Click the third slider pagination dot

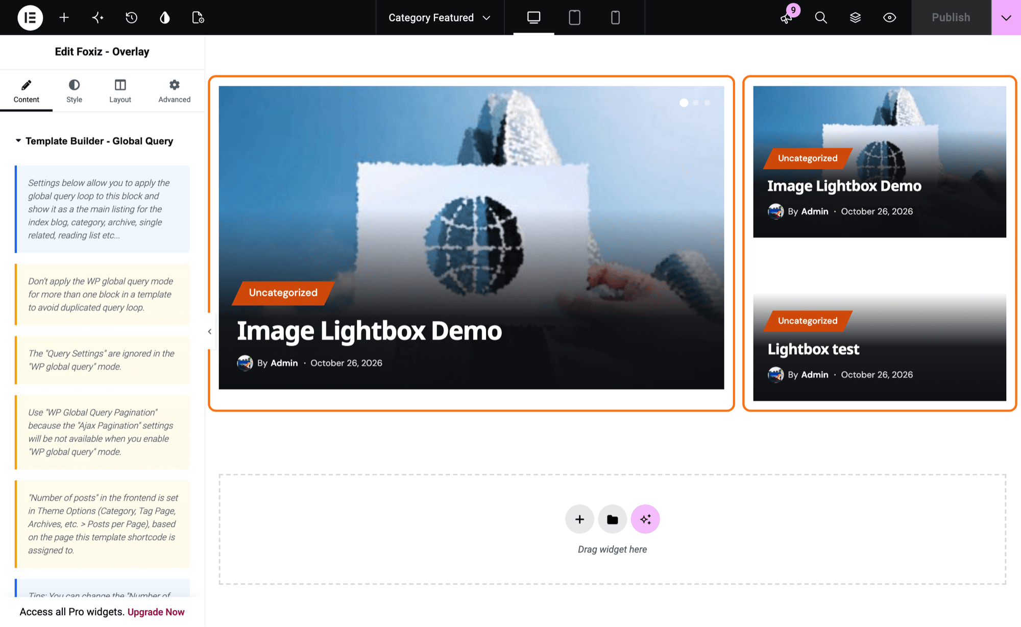(x=708, y=103)
